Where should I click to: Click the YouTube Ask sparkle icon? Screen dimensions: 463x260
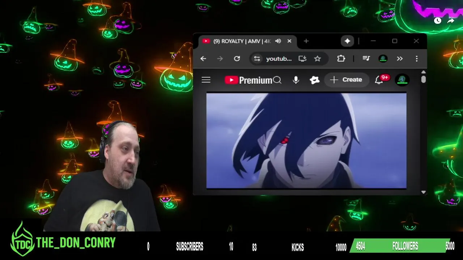point(315,80)
